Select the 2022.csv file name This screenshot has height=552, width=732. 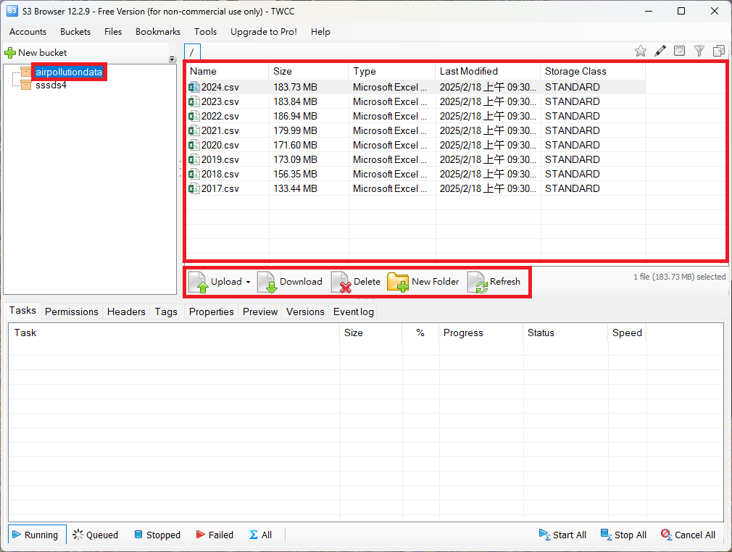point(220,116)
